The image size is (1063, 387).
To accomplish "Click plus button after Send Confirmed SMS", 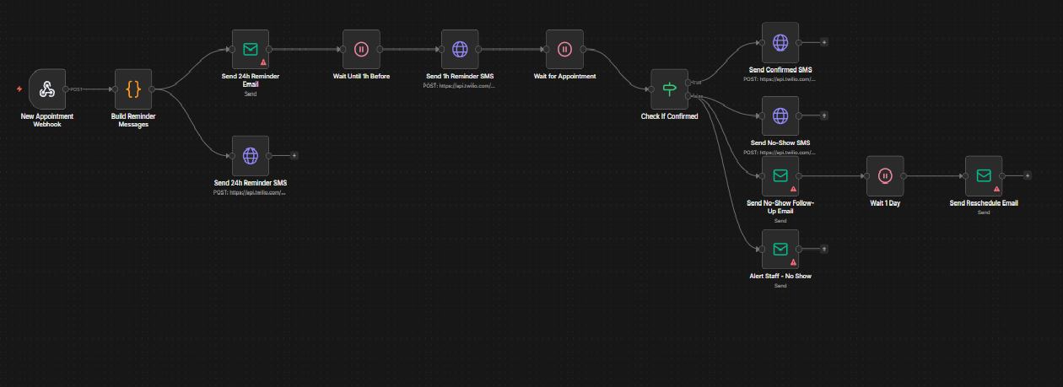I will point(824,41).
